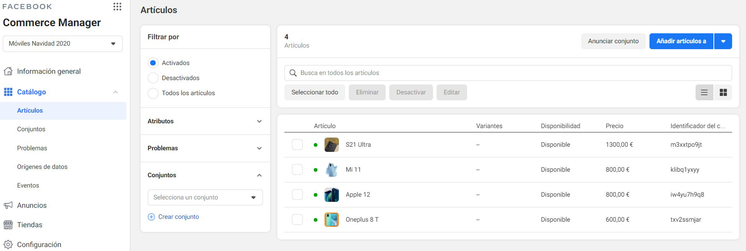Viewport: 746px width, 251px height.
Task: Check the Apple 12 row checkbox
Action: (x=298, y=195)
